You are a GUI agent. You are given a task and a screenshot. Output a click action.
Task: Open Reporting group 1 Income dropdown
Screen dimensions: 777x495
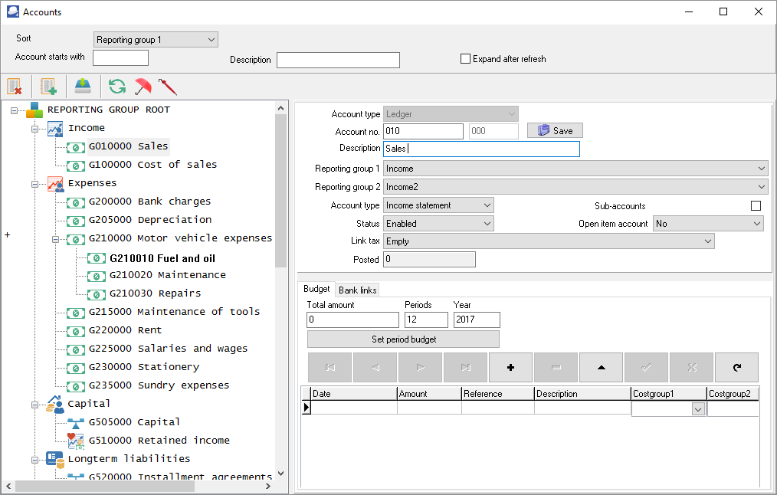click(575, 169)
